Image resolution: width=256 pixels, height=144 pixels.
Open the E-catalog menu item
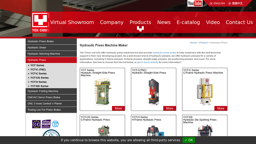tap(188, 22)
